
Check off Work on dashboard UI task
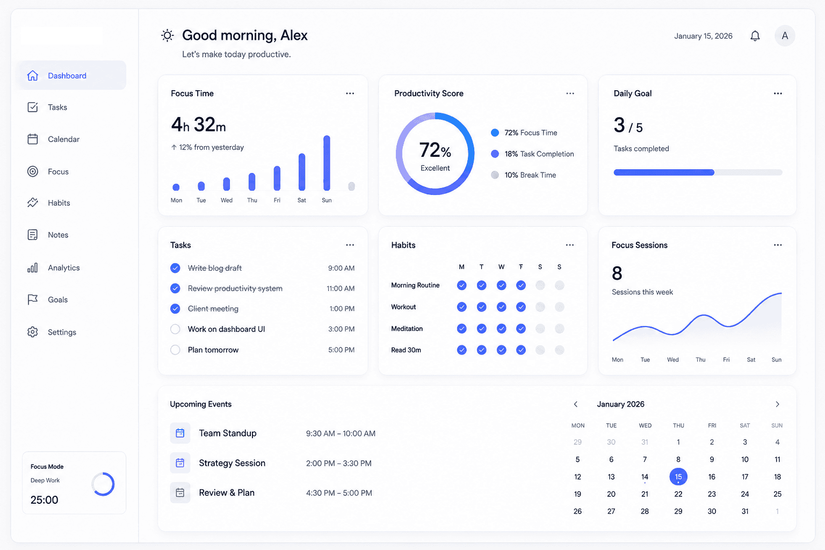tap(175, 329)
